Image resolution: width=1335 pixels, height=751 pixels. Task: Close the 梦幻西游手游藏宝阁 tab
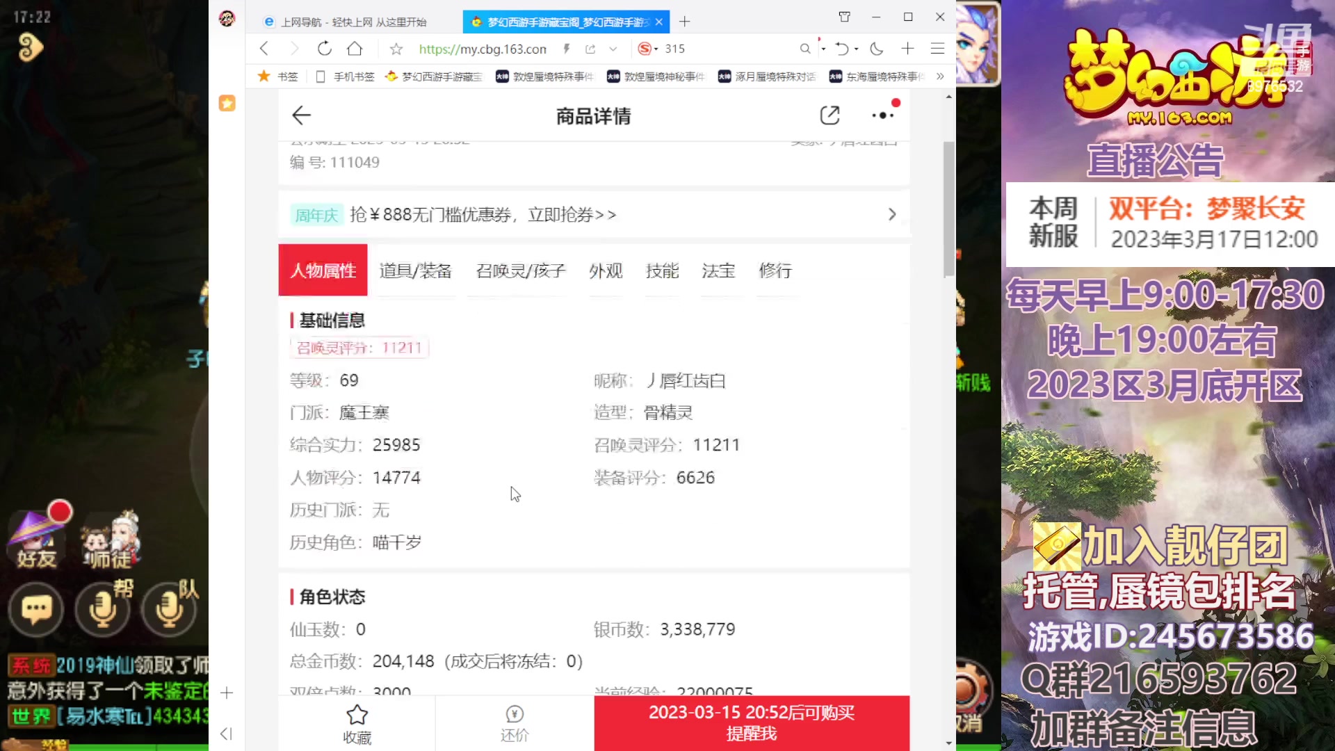click(x=658, y=22)
